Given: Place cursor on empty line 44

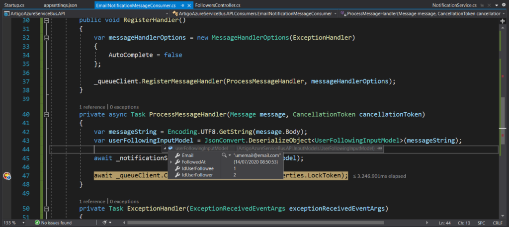Looking at the screenshot, I should [x=273, y=150].
